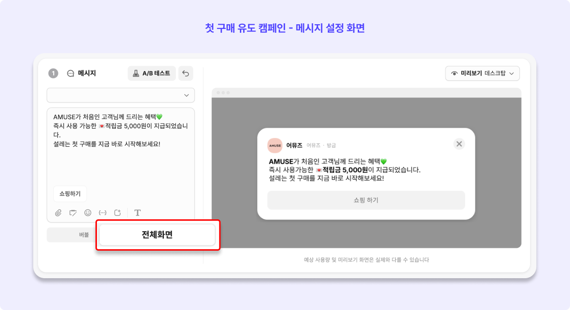Open the 미리보기 데스크탑 dropdown

pos(483,74)
